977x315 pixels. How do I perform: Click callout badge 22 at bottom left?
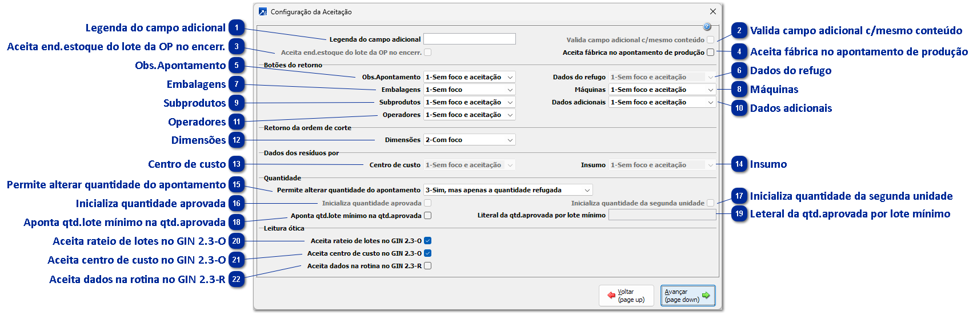pos(237,280)
